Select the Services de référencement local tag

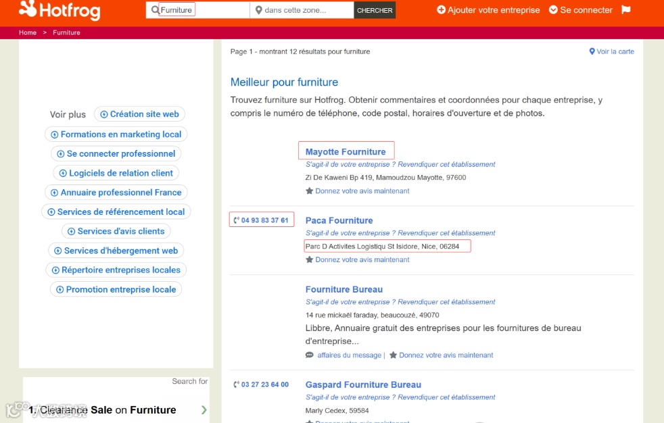tap(116, 212)
